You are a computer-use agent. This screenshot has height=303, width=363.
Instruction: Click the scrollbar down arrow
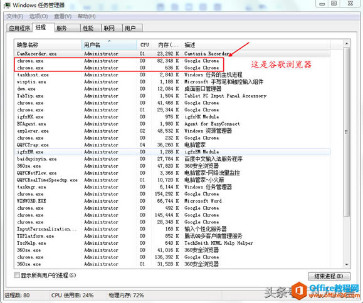pos(346,264)
